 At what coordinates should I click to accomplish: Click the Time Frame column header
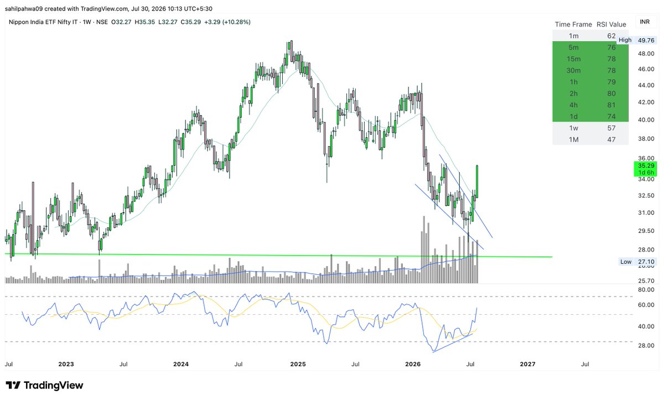(573, 24)
